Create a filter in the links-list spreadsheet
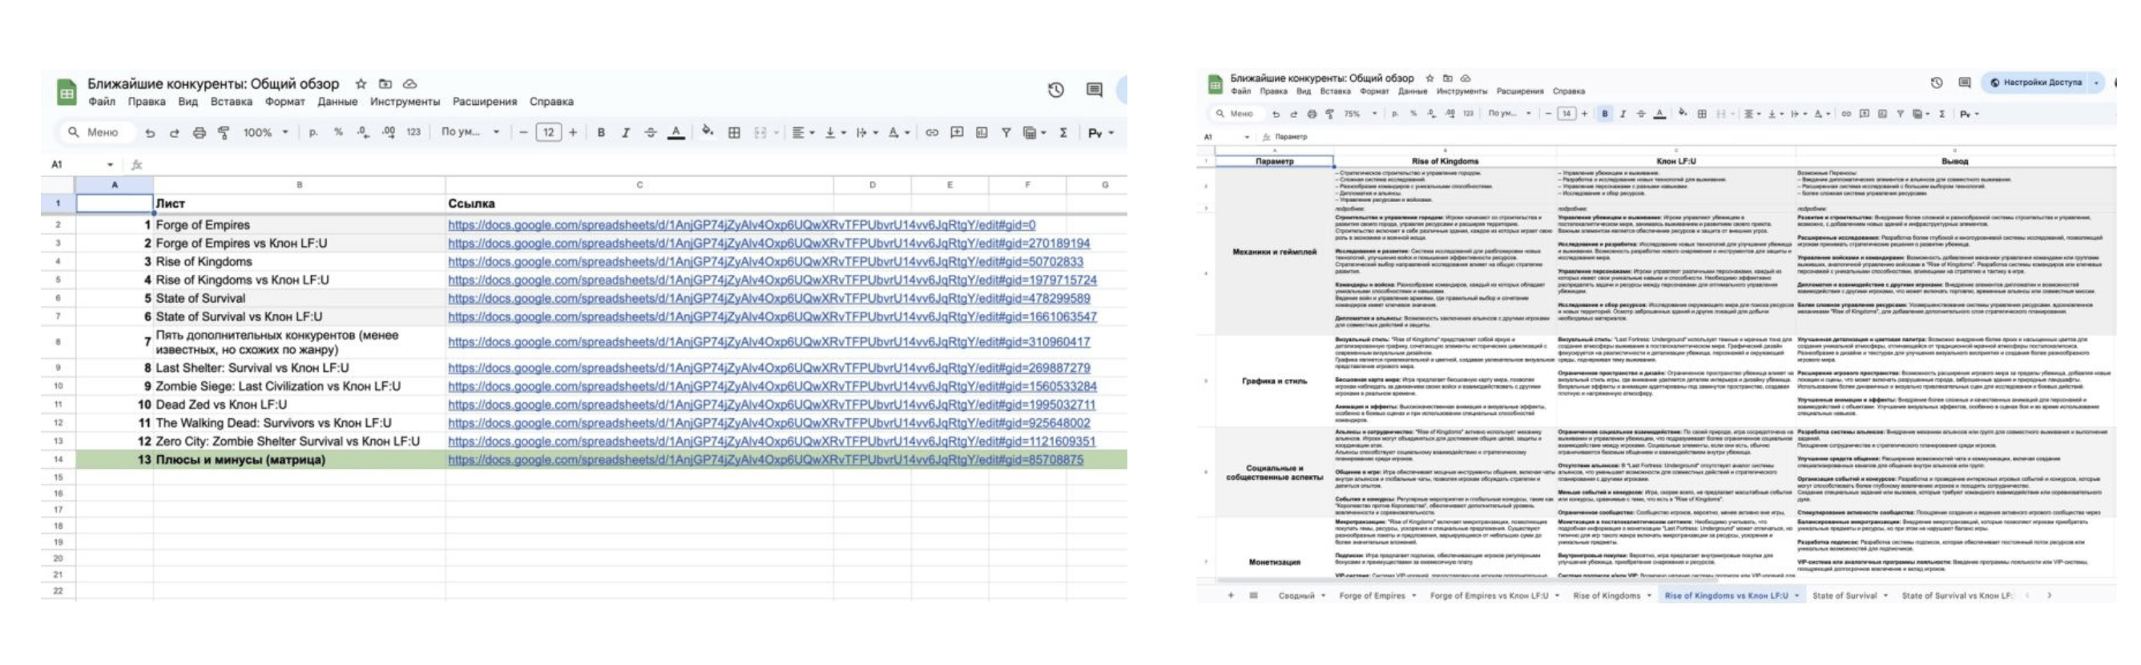This screenshot has width=2141, height=665. [1006, 133]
